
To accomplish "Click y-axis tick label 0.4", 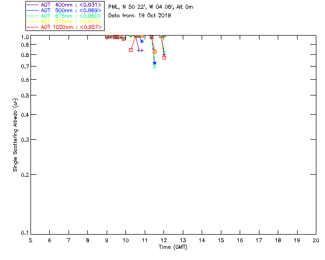I will [25, 115].
